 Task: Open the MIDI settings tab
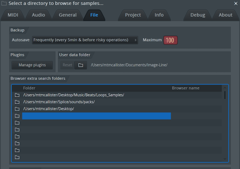[x=13, y=15]
